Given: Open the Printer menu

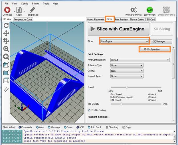Looking at the screenshot, I should tap(36, 4).
